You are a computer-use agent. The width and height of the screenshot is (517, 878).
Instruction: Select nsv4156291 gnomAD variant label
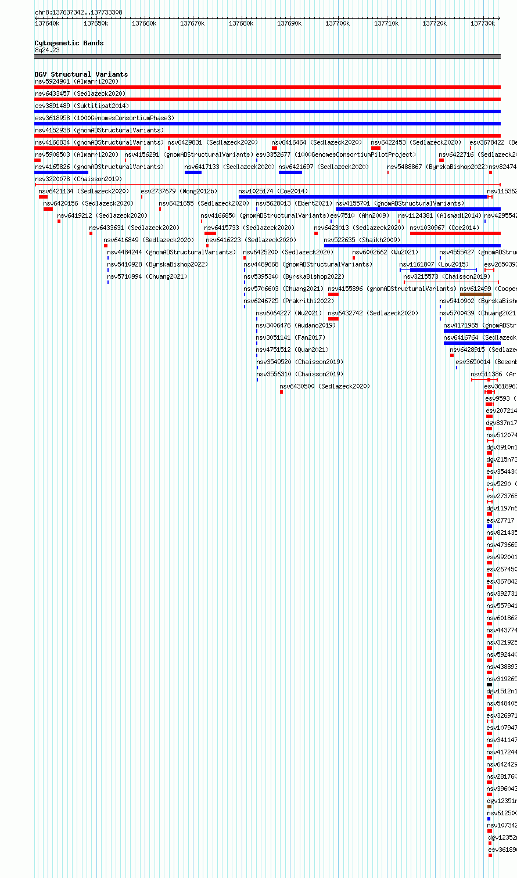[189, 154]
